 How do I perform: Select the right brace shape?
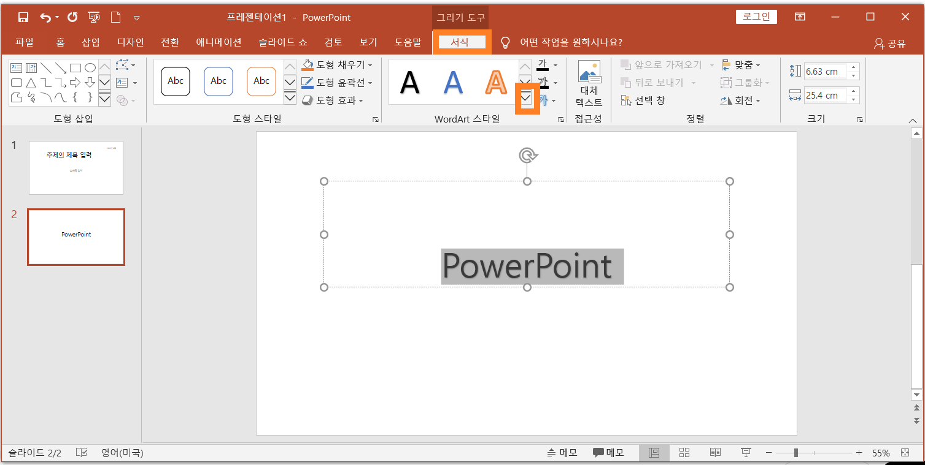[90, 97]
